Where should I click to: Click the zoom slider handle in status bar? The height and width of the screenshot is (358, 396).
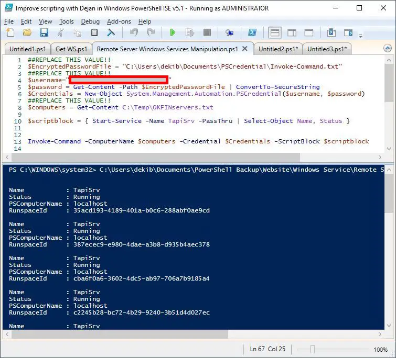tap(313, 349)
